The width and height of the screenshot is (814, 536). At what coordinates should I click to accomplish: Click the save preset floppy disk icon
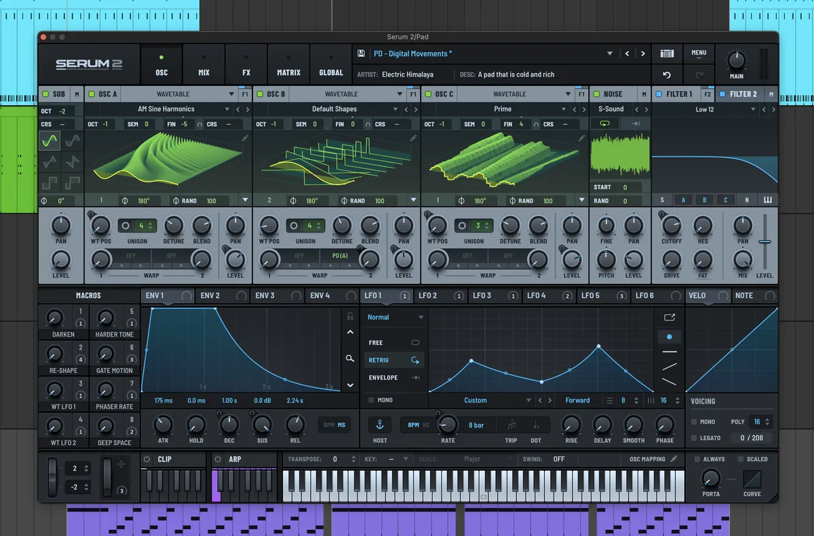point(362,54)
